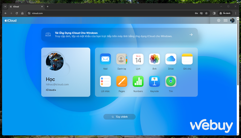Expand the tab search dropdown arrow
This screenshot has height=138, width=241.
(x=5, y=7)
